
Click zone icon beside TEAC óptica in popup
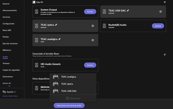coord(55,84)
